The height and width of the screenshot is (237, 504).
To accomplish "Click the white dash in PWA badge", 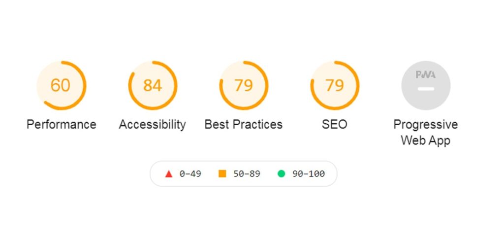I will pos(426,89).
